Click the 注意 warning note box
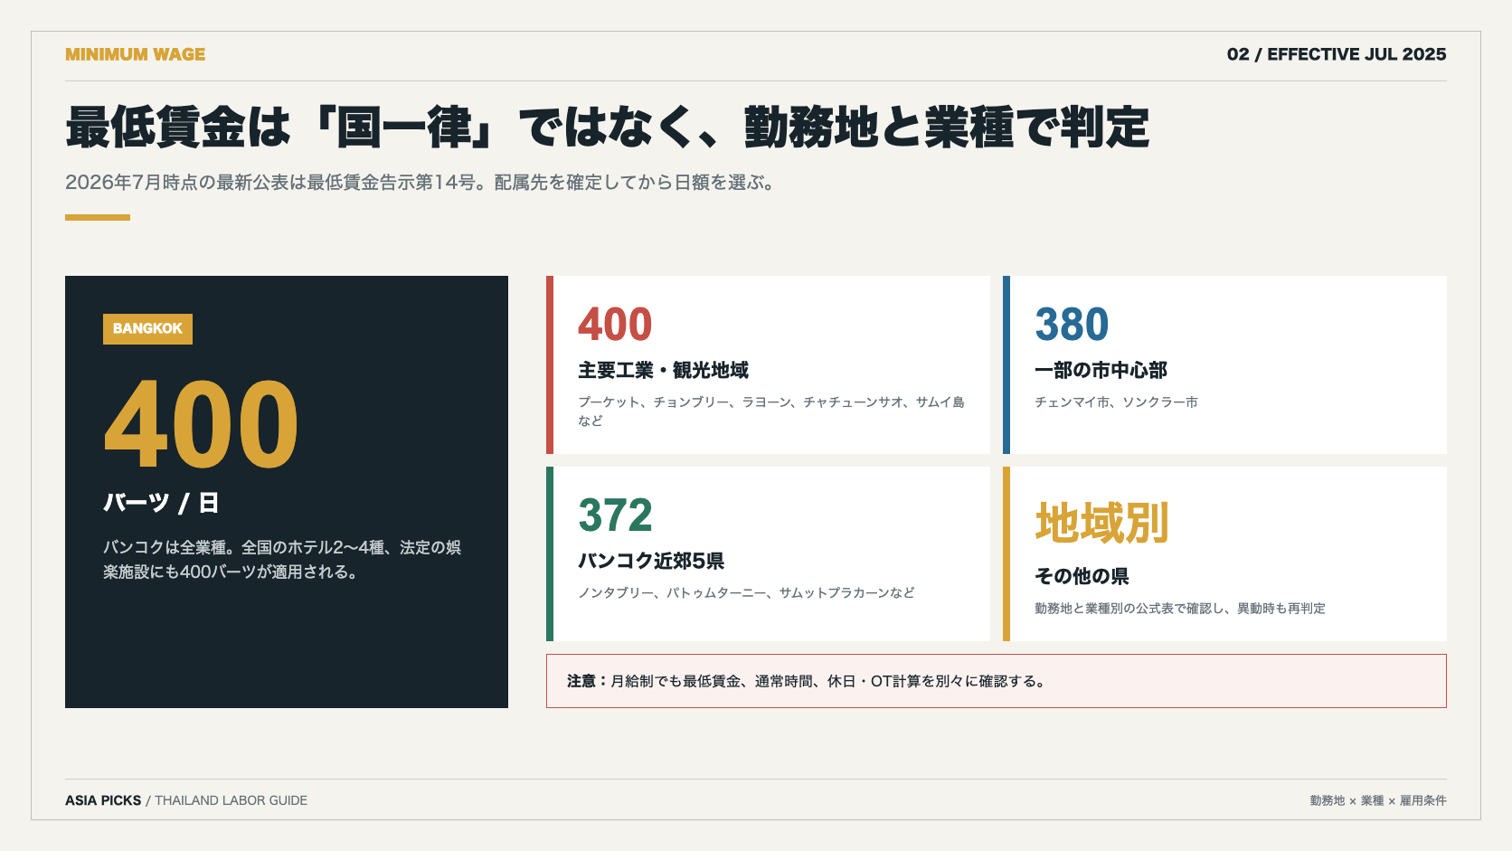This screenshot has width=1512, height=851. [997, 681]
